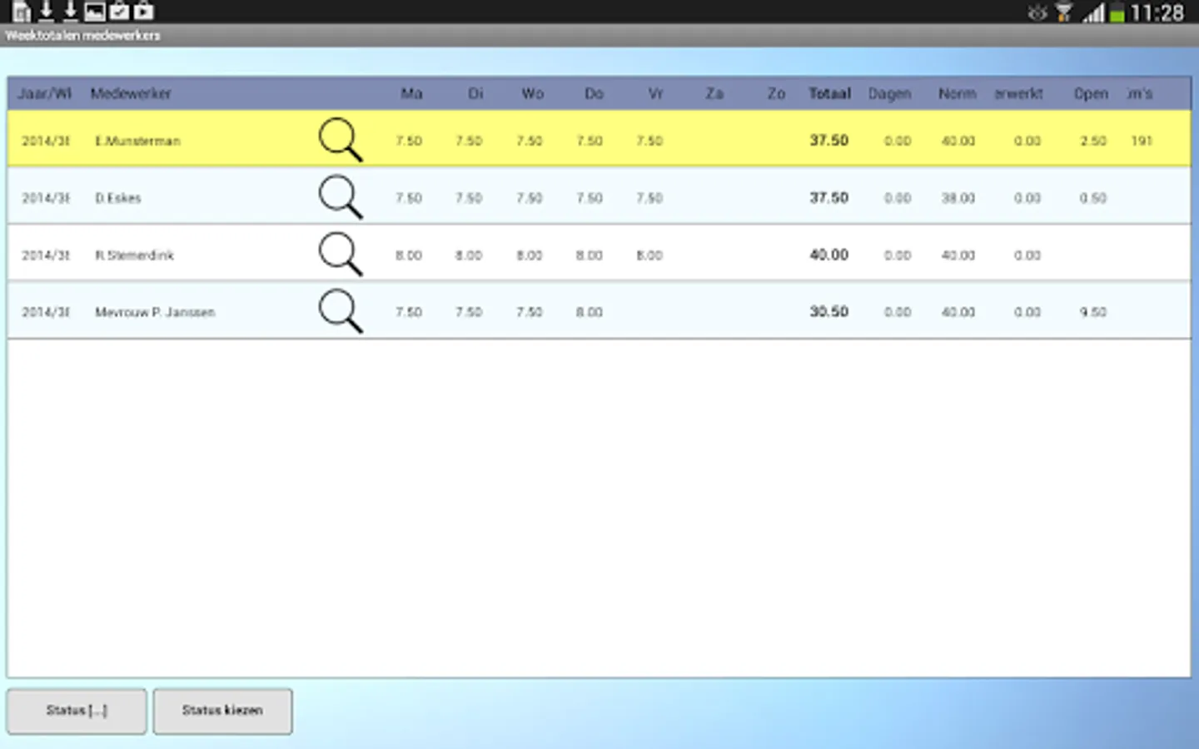Open details magnifier for D.Eskes

(341, 197)
